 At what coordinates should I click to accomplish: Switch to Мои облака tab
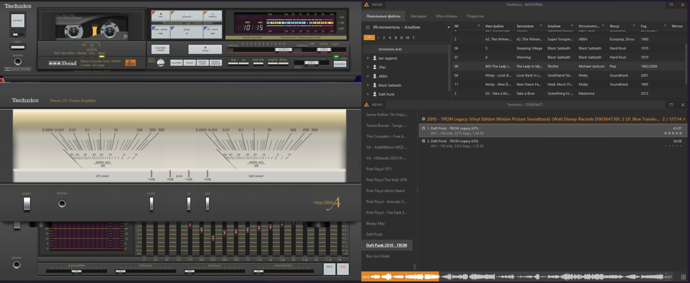click(446, 16)
